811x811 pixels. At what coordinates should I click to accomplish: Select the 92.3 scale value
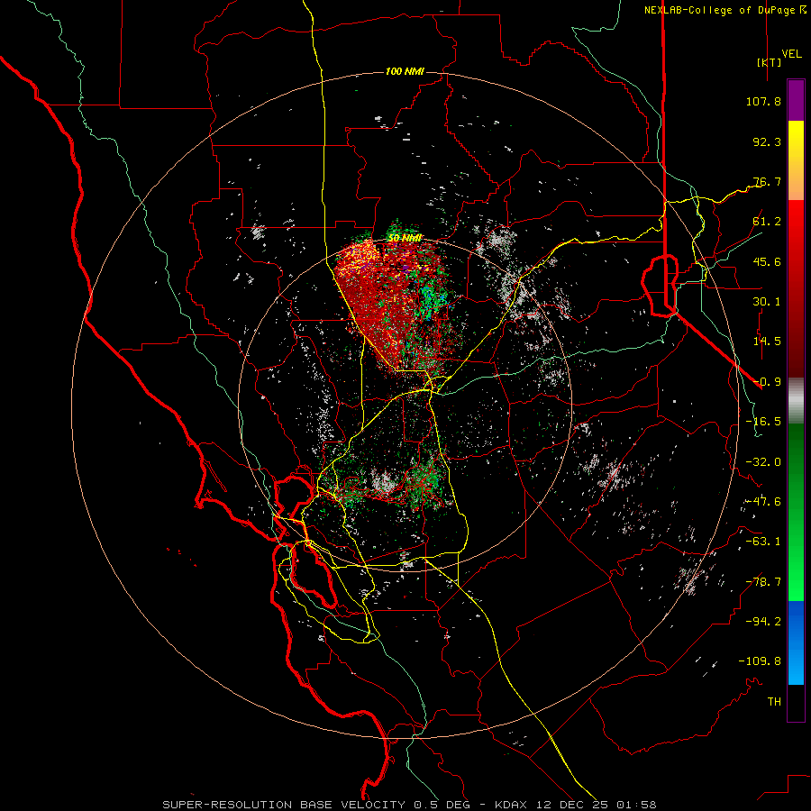click(x=767, y=141)
